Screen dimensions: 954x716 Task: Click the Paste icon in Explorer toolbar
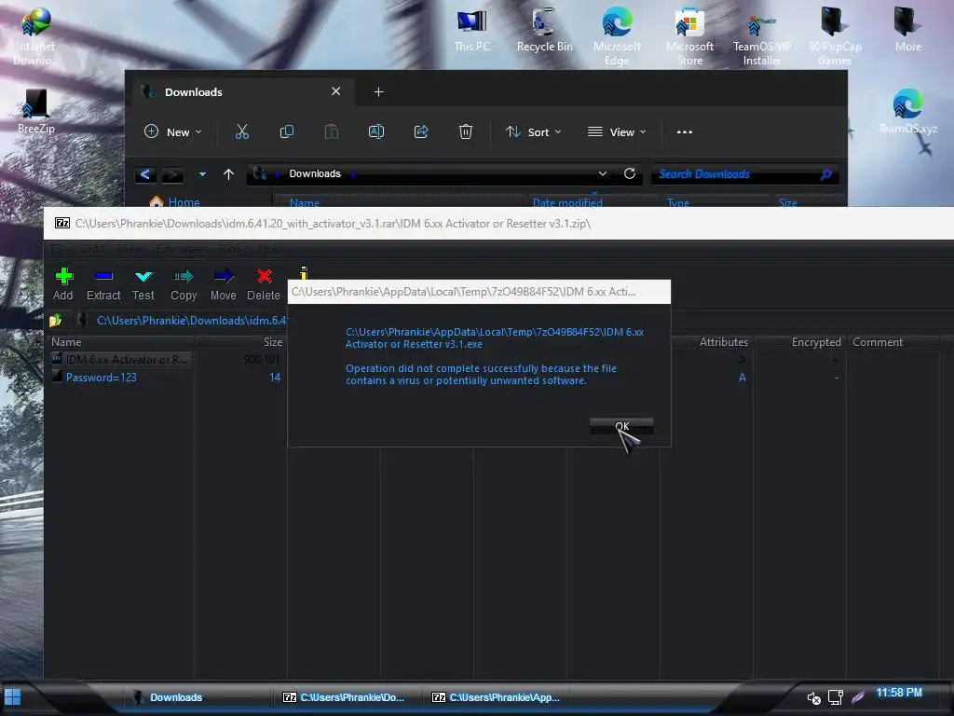click(332, 132)
